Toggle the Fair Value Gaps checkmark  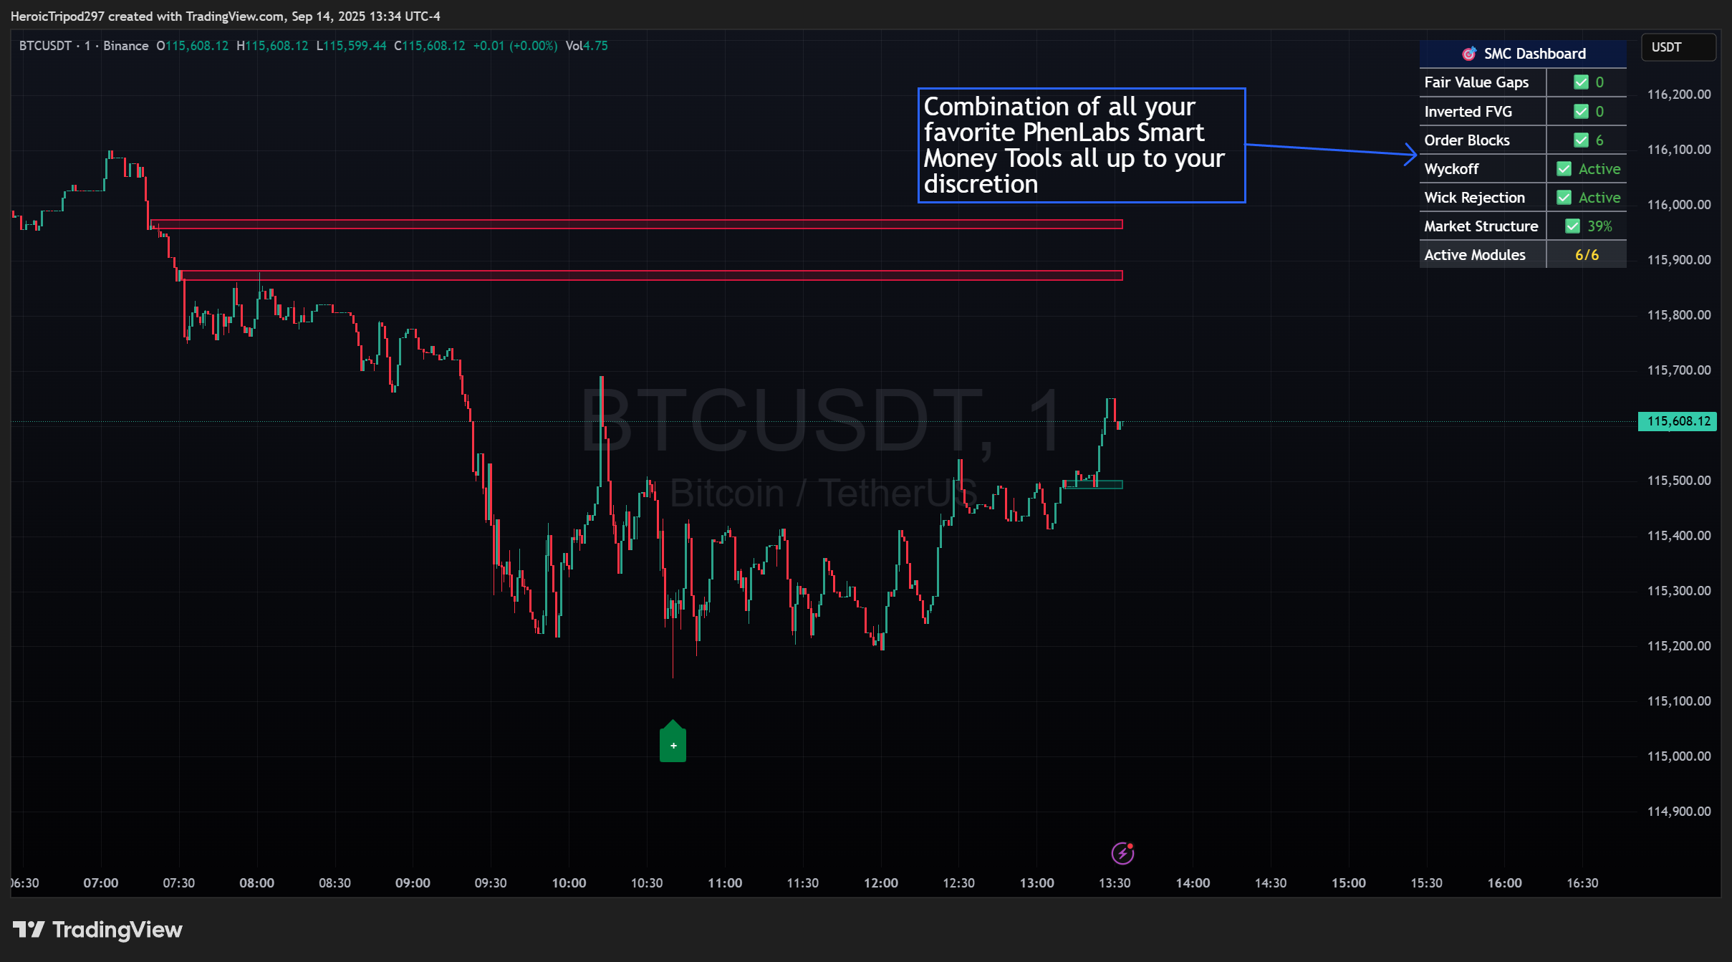point(1581,82)
